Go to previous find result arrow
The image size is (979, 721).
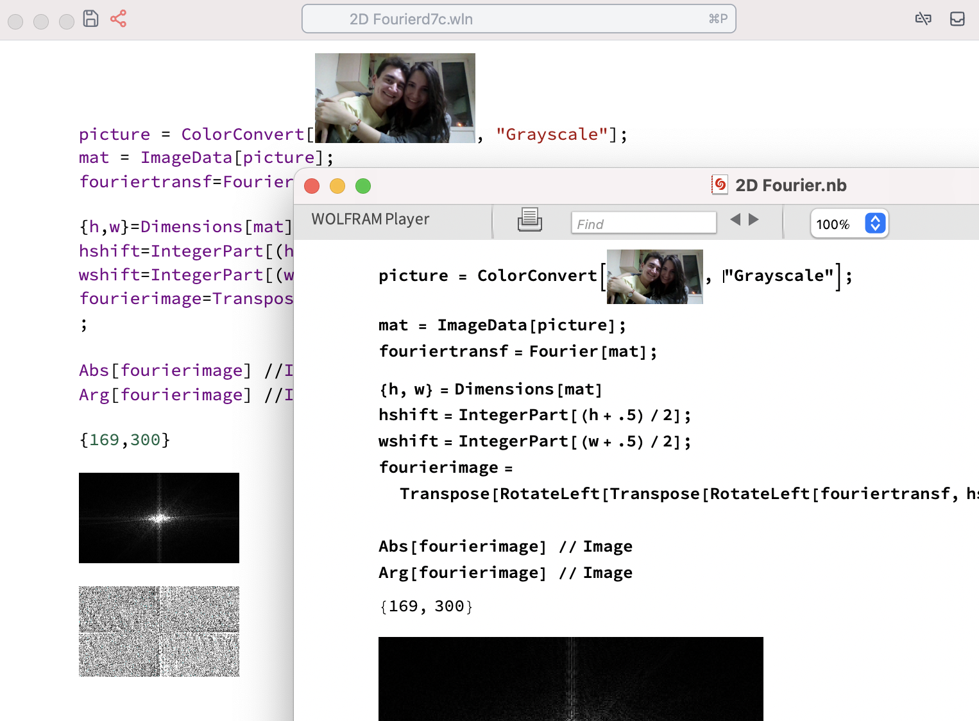[735, 219]
